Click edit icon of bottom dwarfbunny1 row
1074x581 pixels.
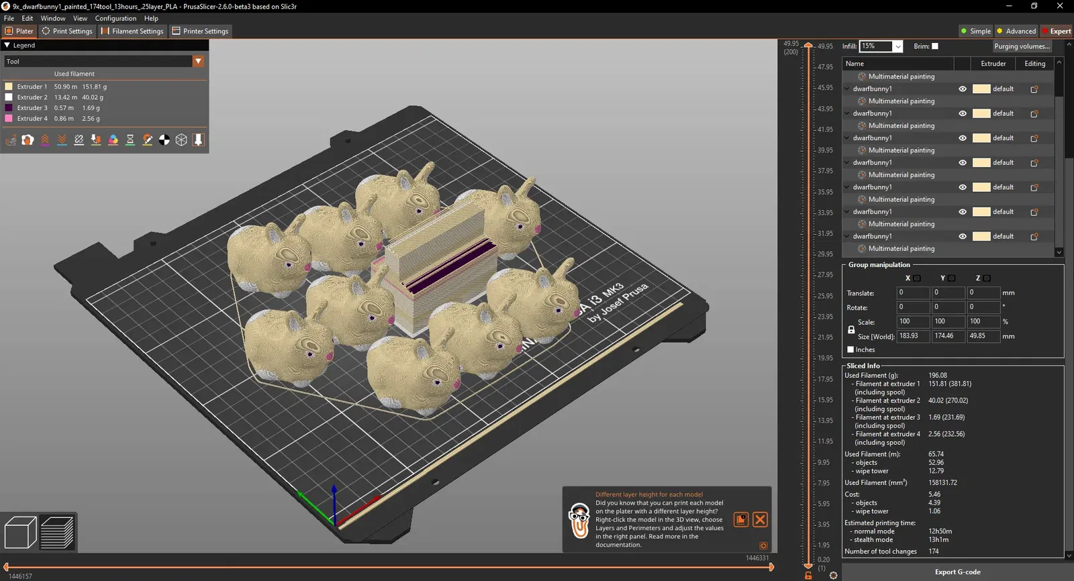(1034, 236)
